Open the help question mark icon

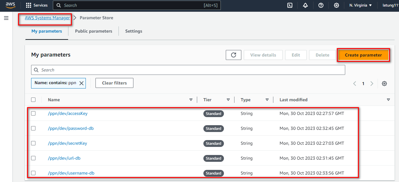321,5
